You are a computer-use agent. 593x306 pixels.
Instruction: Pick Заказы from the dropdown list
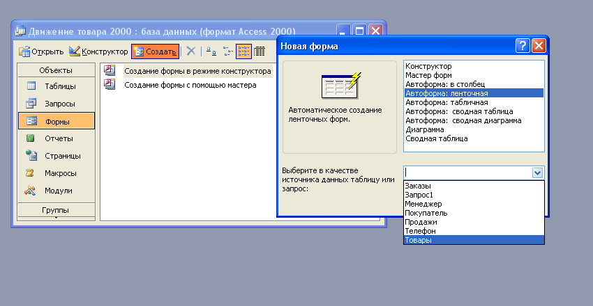click(474, 186)
